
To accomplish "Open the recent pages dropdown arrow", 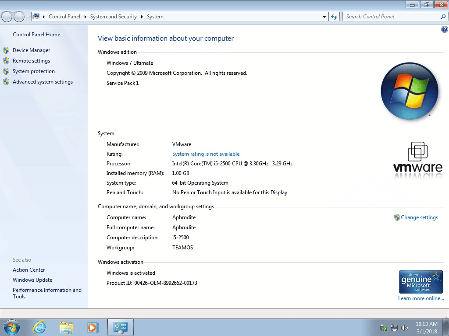I will pos(28,17).
